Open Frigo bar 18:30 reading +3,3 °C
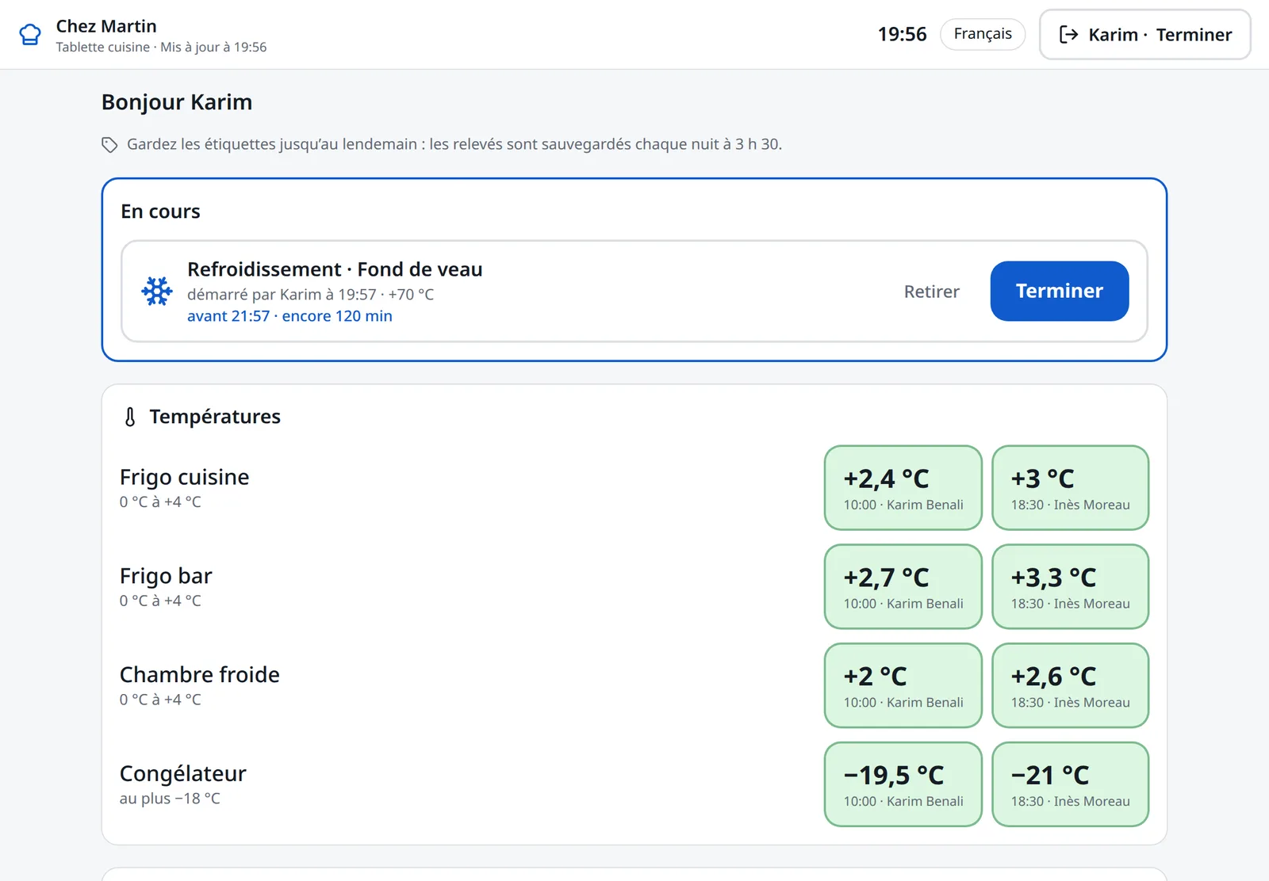Viewport: 1269px width, 881px height. tap(1071, 586)
